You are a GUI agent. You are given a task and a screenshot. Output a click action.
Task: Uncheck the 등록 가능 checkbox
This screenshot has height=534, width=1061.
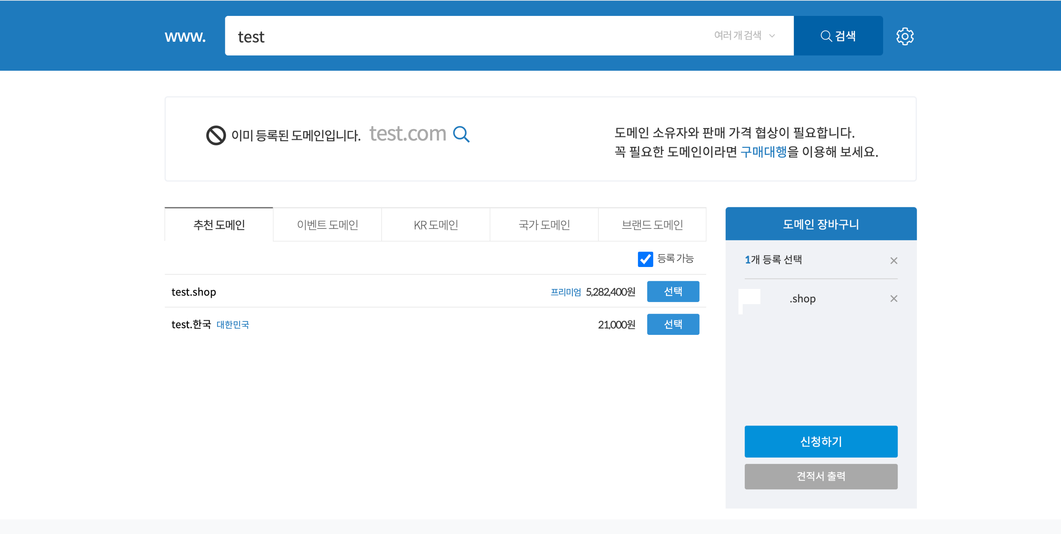click(x=645, y=259)
